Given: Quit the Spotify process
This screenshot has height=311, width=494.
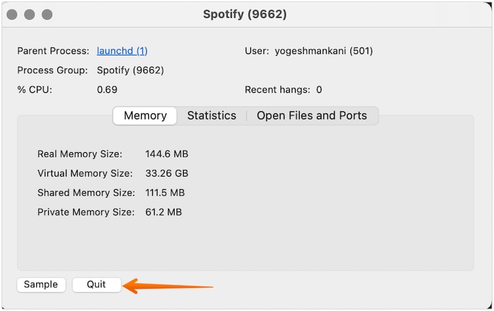Looking at the screenshot, I should (96, 285).
